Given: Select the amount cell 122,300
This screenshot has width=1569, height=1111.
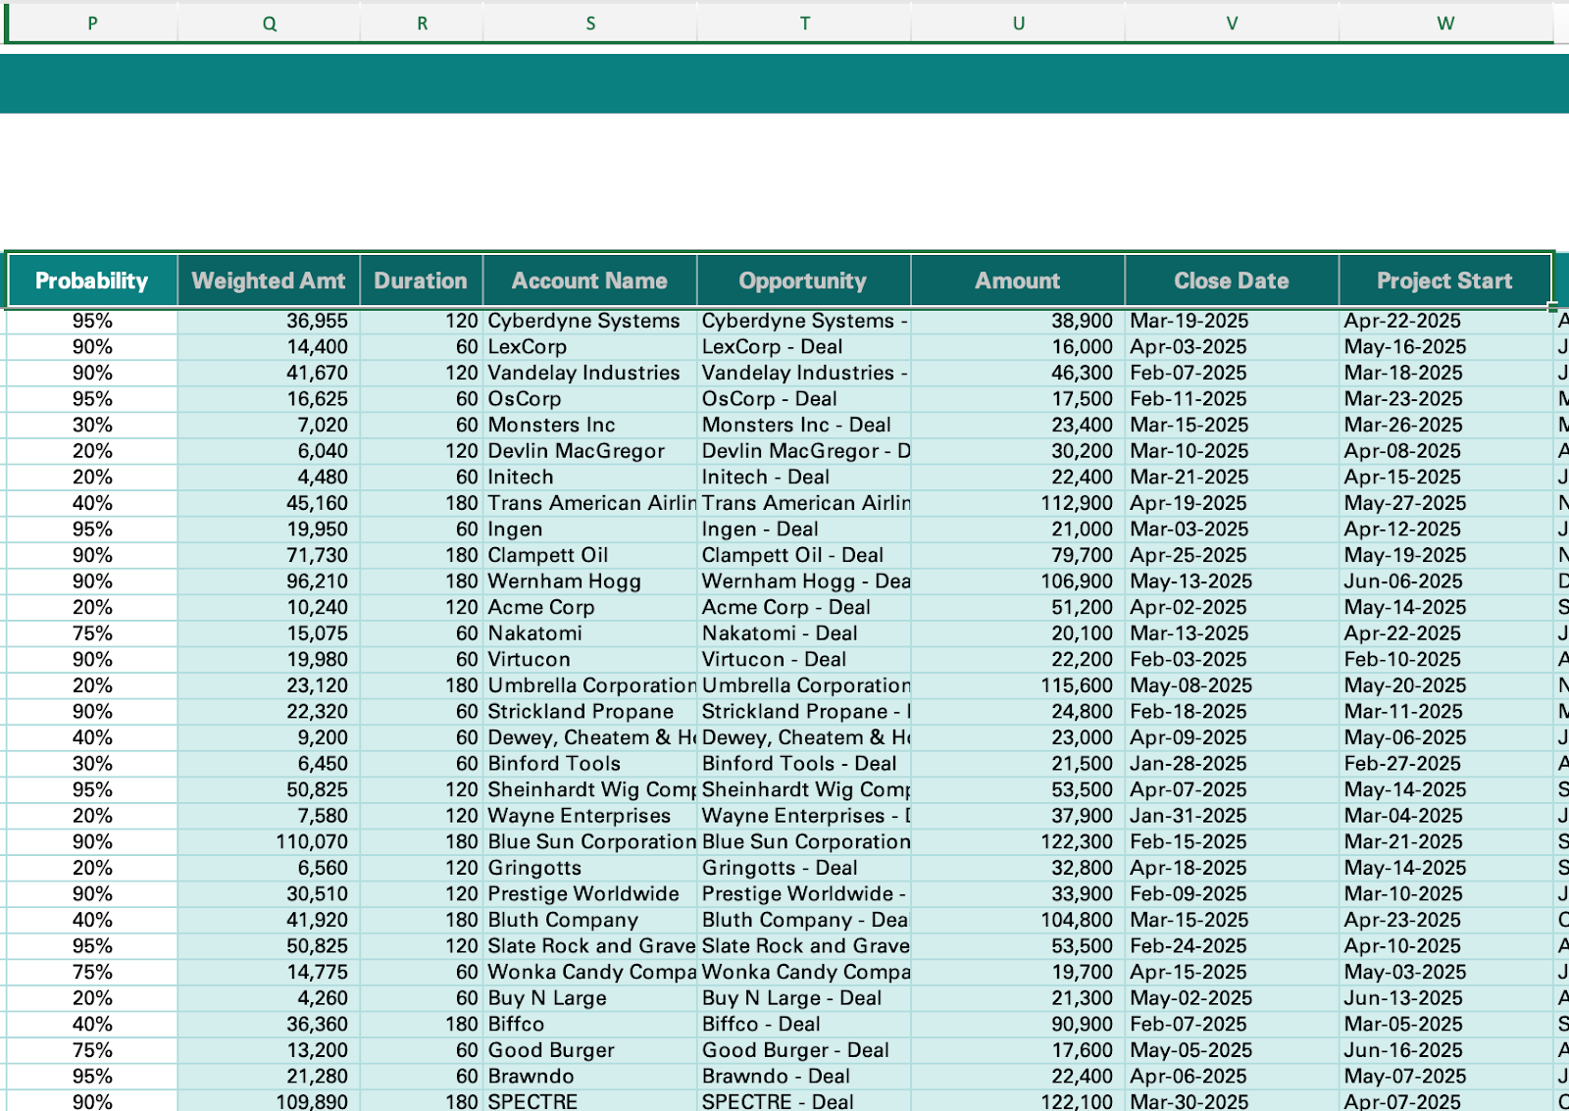Looking at the screenshot, I should pyautogui.click(x=1018, y=842).
